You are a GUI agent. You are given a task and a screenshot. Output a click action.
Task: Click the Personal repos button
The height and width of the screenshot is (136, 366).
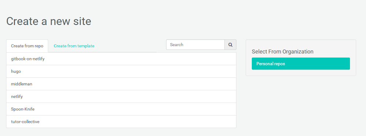300,64
